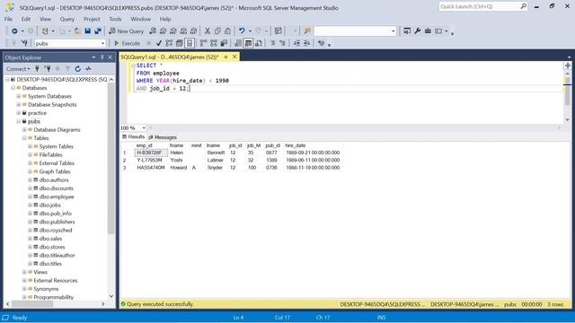Screen dimensions: 575x323
Task: Switch to the Results tab
Action: coord(134,137)
